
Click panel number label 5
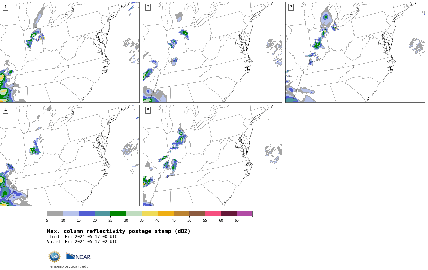tap(148, 110)
